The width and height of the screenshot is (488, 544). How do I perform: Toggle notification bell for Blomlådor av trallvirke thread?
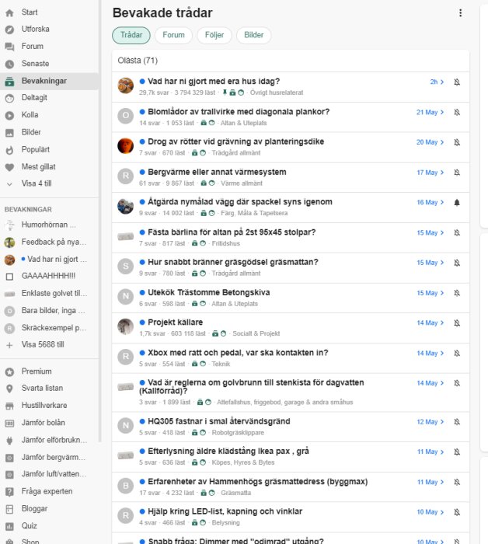pos(457,113)
